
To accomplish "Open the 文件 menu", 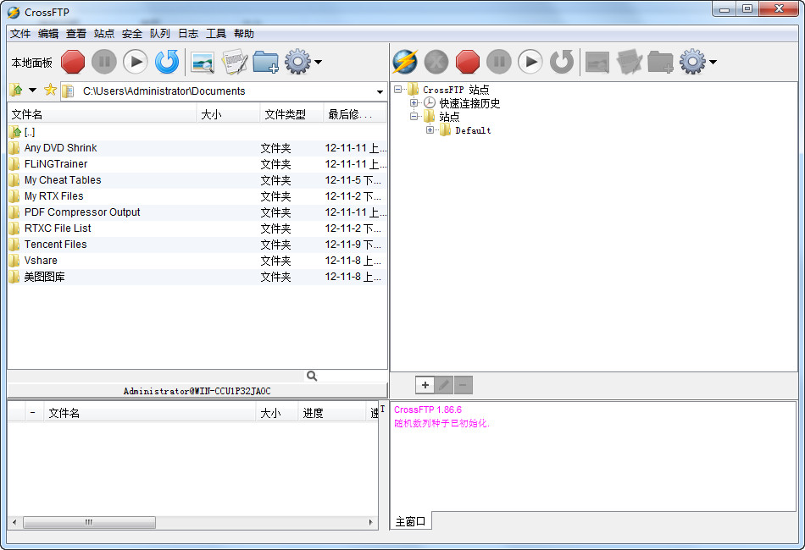I will point(20,34).
